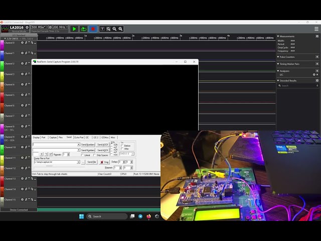The width and height of the screenshot is (321, 241).
Task: Tick the Before checkbox
Action: point(122,146)
